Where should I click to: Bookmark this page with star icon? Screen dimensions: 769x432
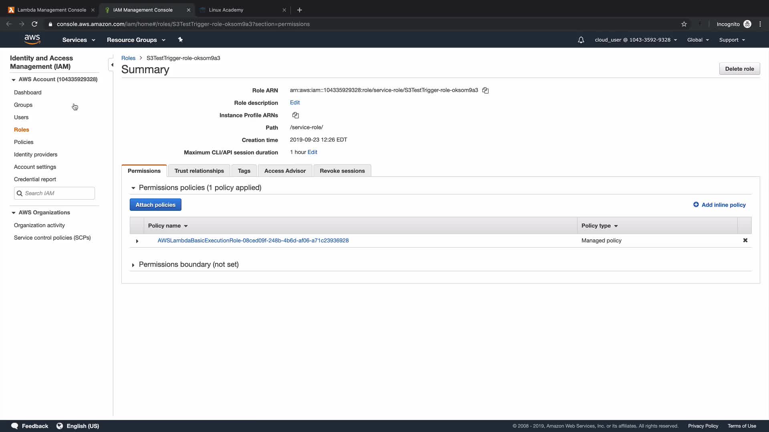pos(684,24)
